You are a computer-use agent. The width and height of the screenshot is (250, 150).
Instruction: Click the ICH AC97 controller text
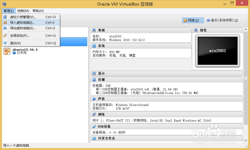(x=122, y=109)
